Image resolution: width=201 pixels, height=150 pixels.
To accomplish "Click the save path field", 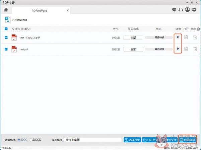I will pyautogui.click(x=93, y=140).
